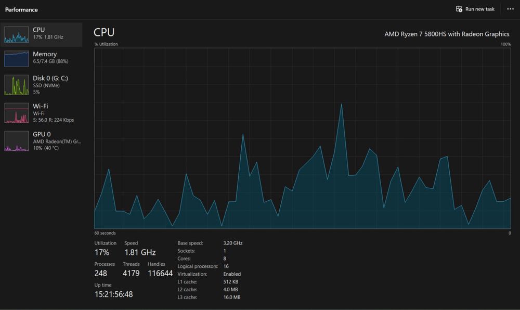Click the 60 seconds time axis label

point(105,233)
